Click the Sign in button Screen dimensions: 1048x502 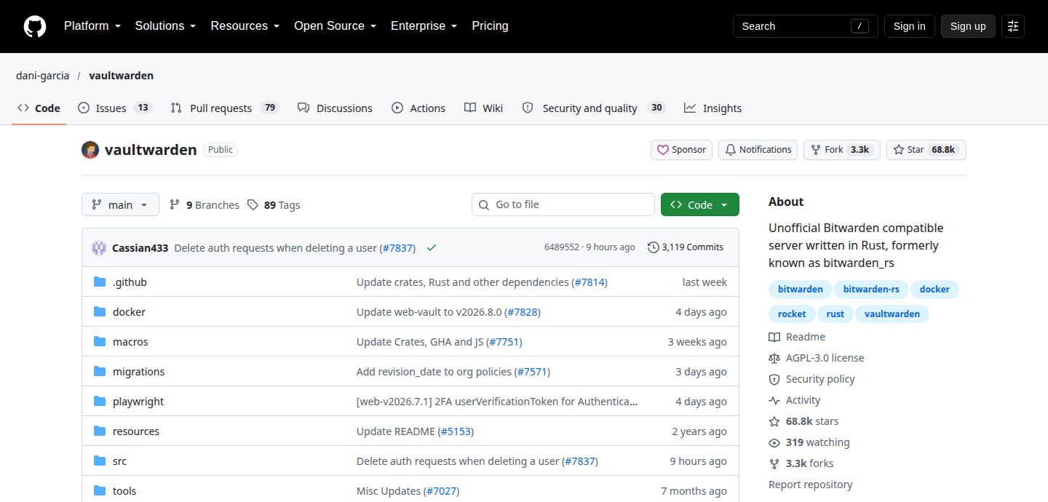(909, 26)
